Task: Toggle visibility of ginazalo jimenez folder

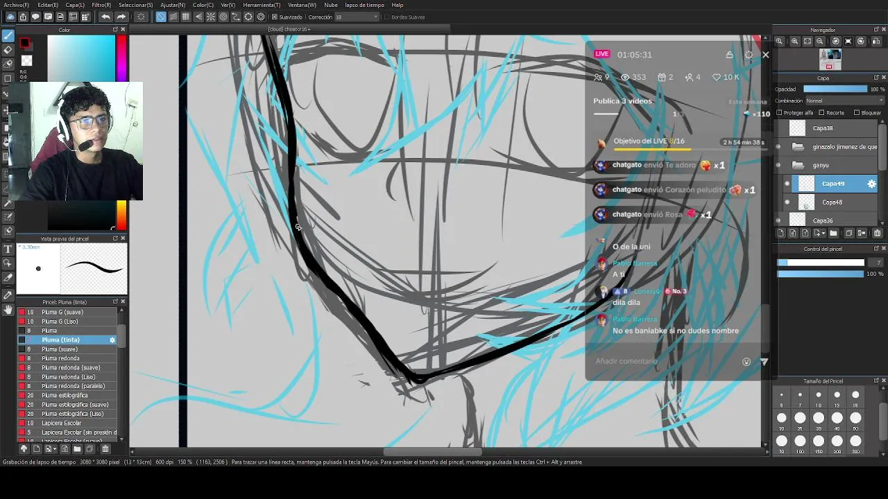Action: 778,147
